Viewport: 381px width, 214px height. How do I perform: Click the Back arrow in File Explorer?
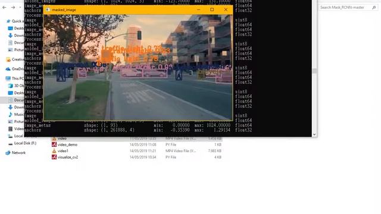pos(4,8)
